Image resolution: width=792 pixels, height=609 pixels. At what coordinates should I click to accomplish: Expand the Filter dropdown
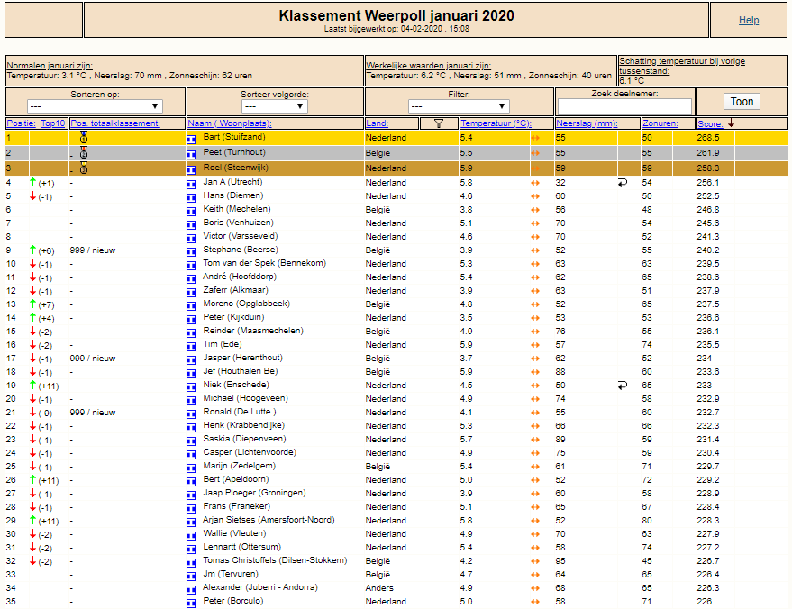click(459, 106)
